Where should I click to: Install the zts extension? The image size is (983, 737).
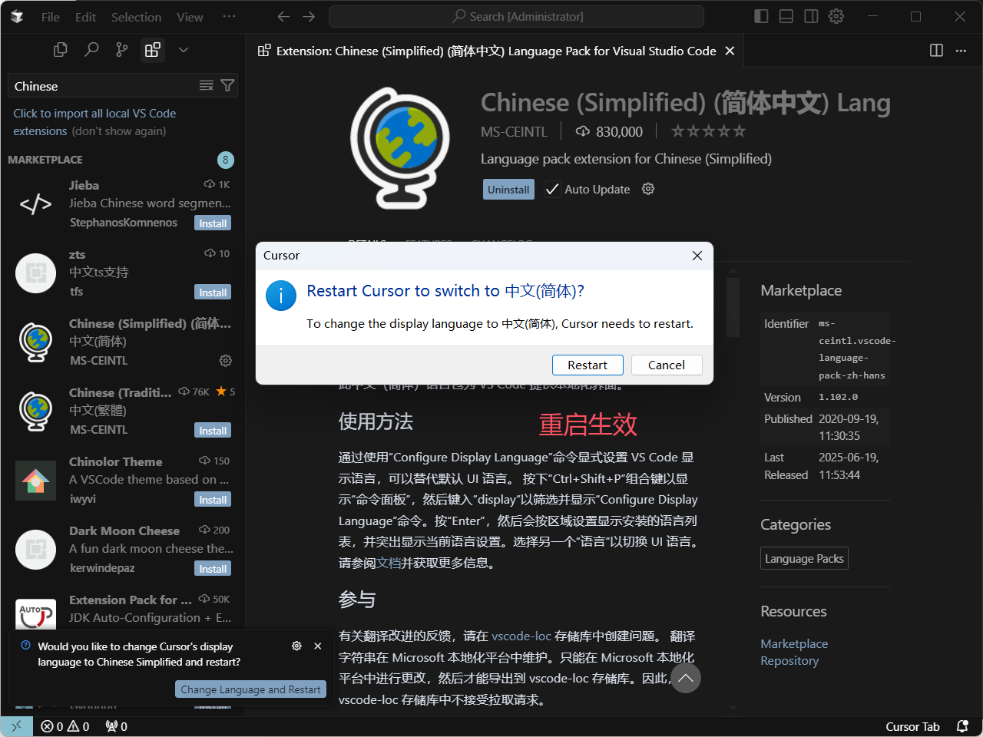coord(213,292)
